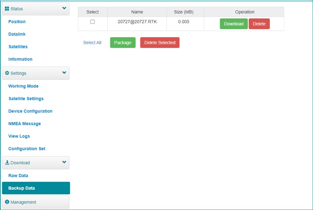Viewport: 313px width, 210px height.
Task: Go to Satellites status page
Action: click(18, 47)
